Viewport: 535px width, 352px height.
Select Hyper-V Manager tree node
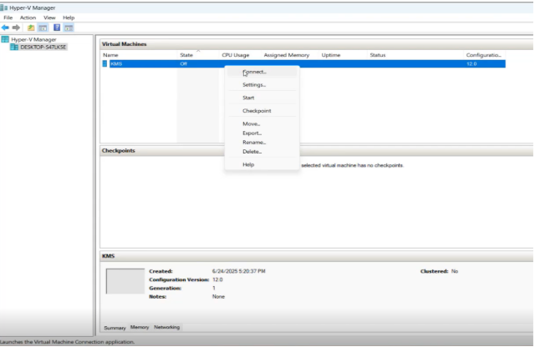pyautogui.click(x=33, y=39)
